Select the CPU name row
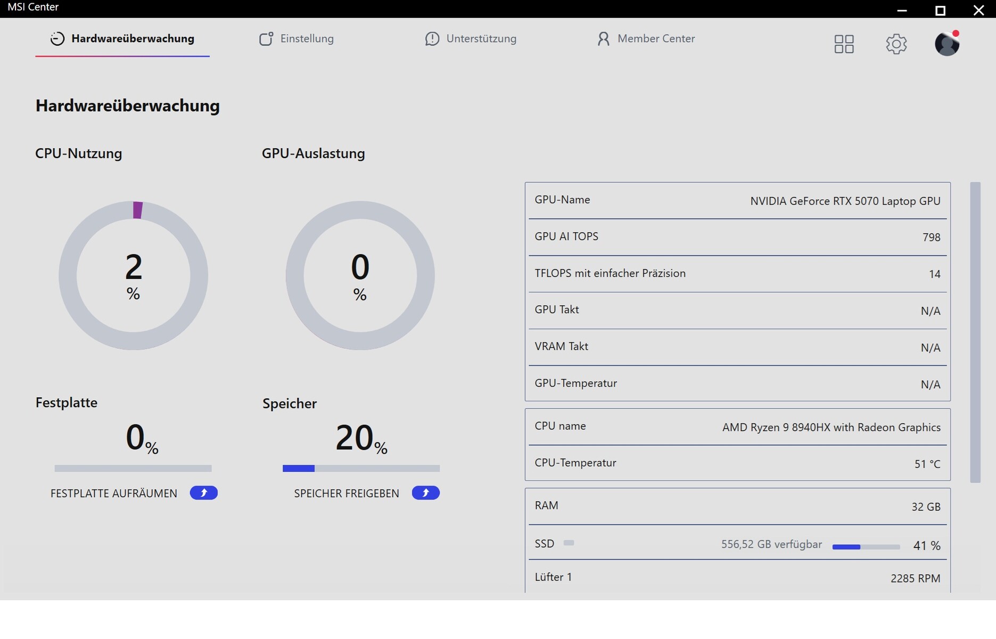 click(x=738, y=427)
